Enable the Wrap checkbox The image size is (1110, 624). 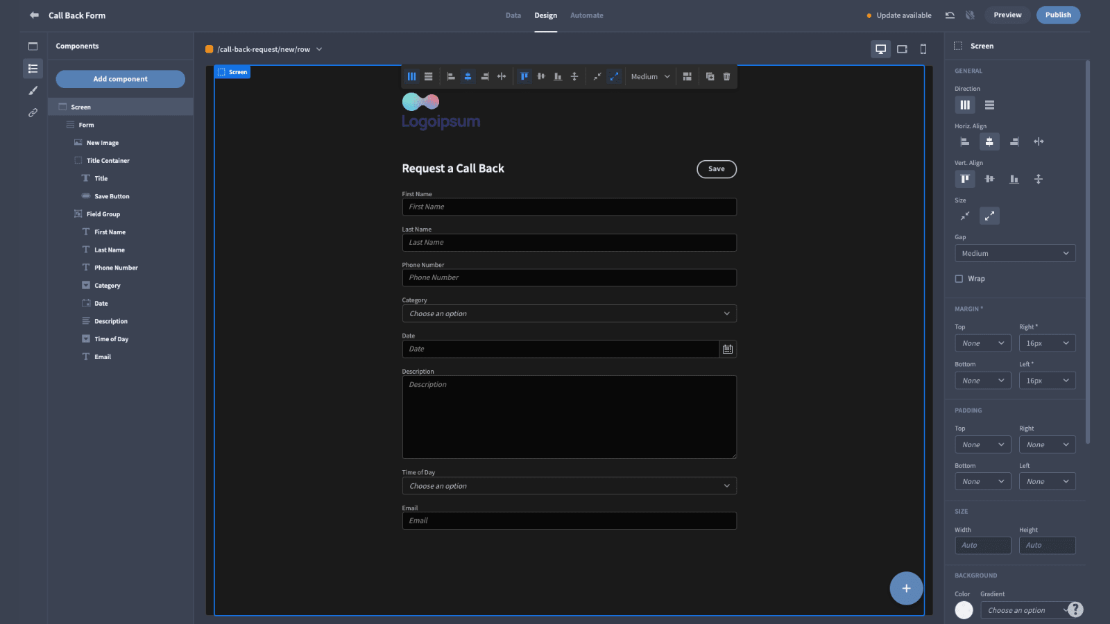click(959, 279)
